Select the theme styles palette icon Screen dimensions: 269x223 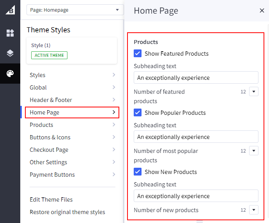pyautogui.click(x=10, y=74)
